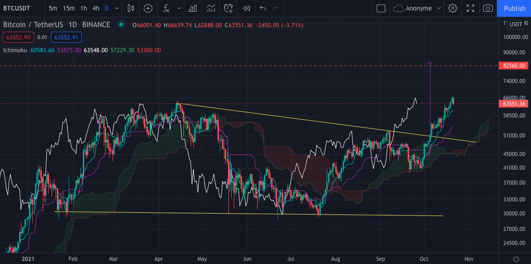
Task: Expand the interval dropdown chevron
Action: [x=117, y=8]
